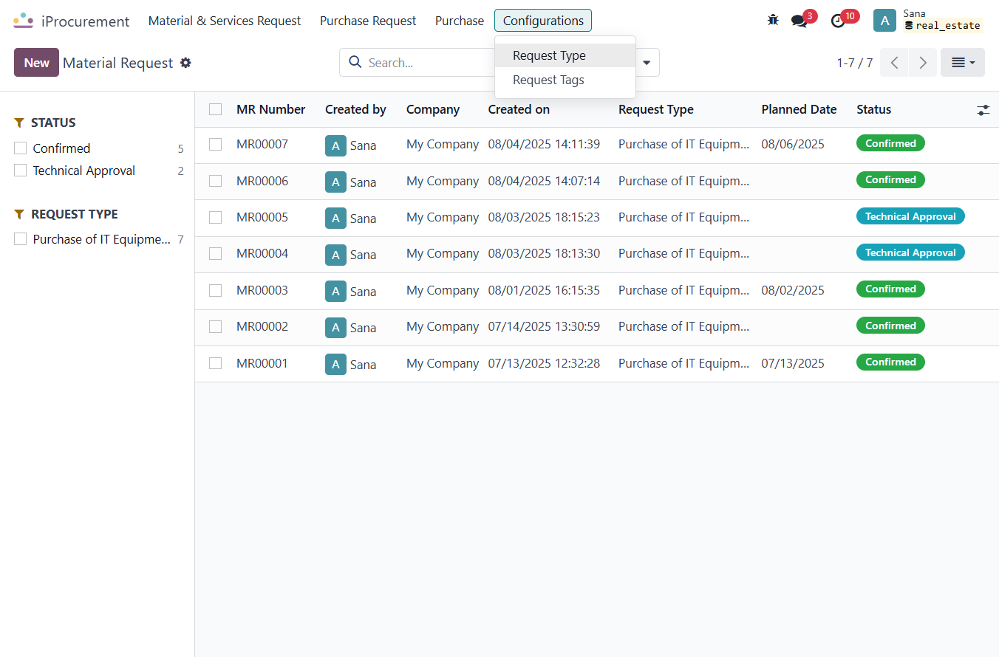Check the row MR00002 checkbox
The height and width of the screenshot is (657, 999).
pos(215,326)
